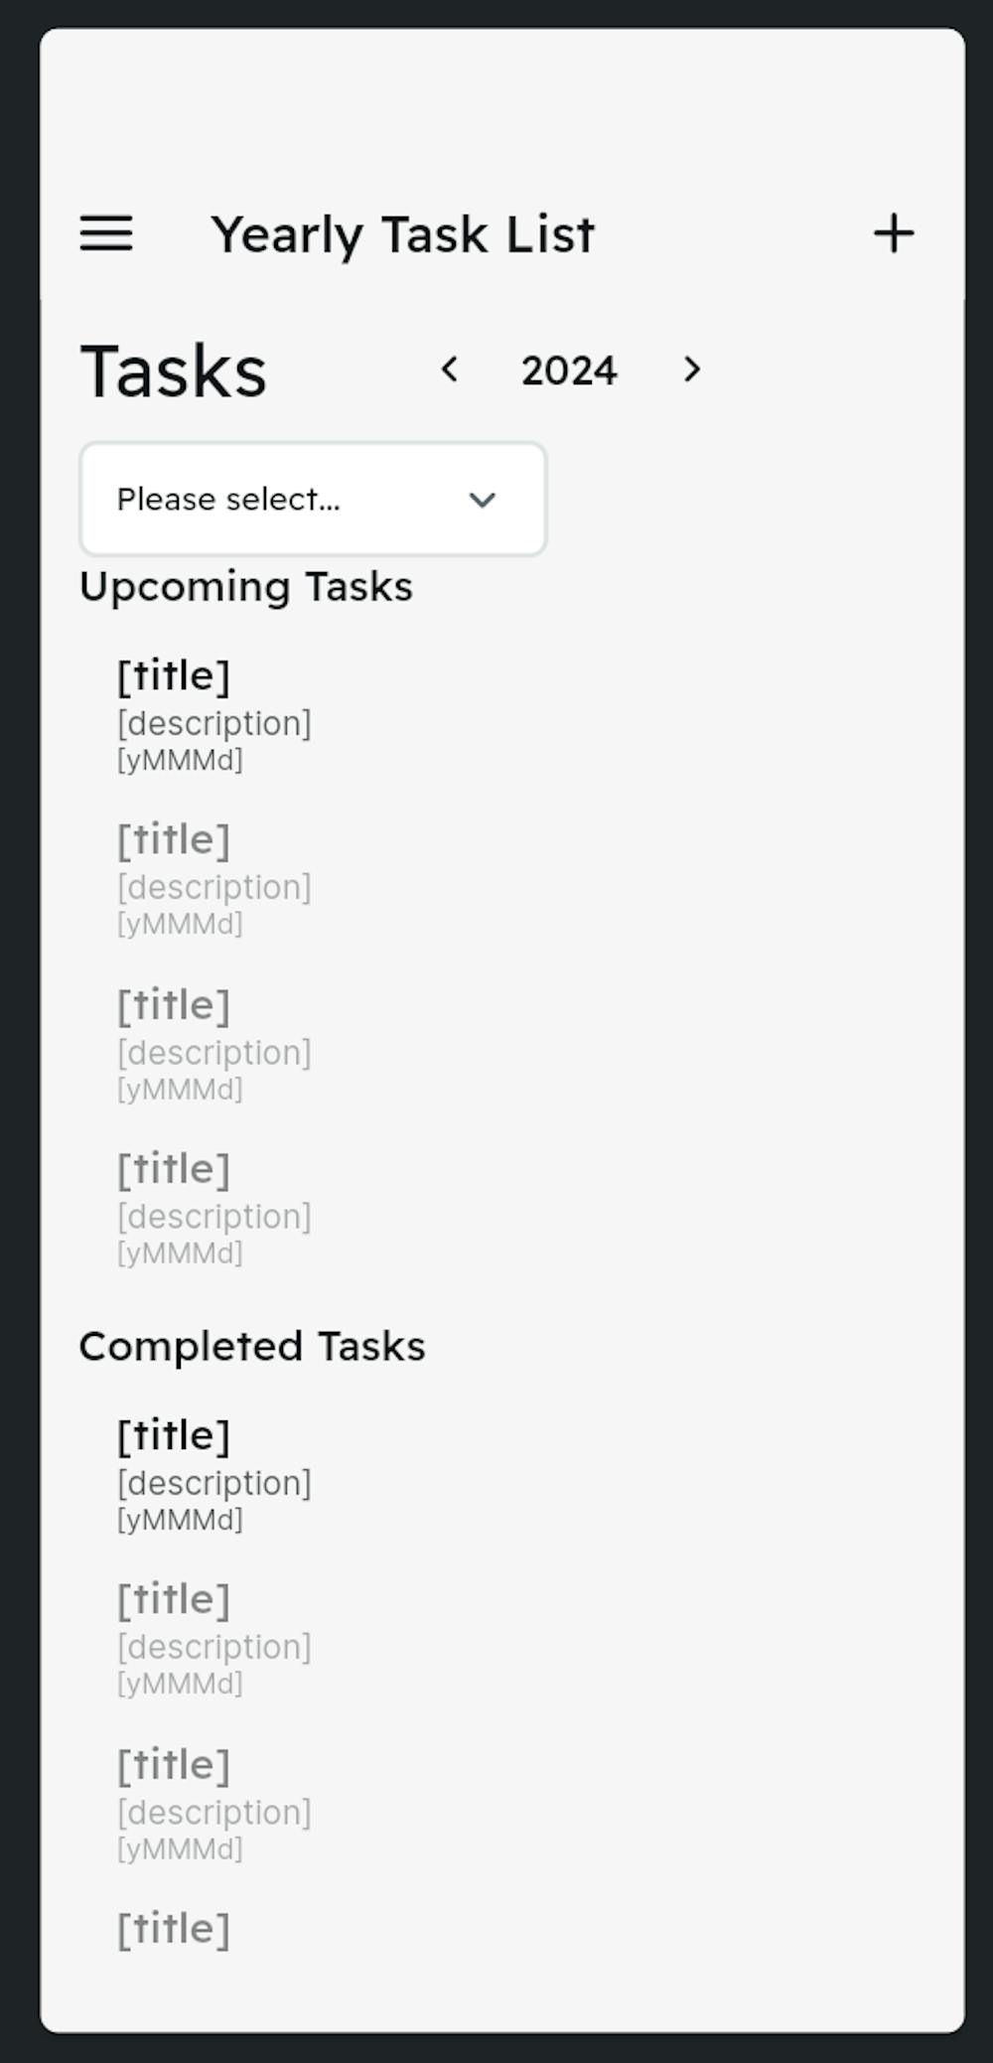Click the "Upcoming Tasks" section heading
993x2063 pixels.
click(x=245, y=586)
